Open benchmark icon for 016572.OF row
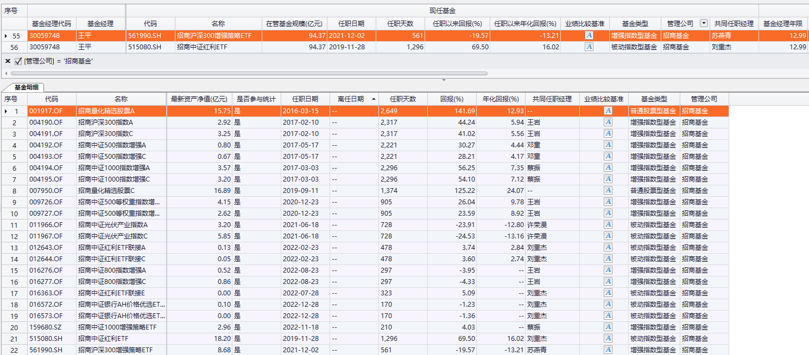The width and height of the screenshot is (809, 355). coord(608,304)
